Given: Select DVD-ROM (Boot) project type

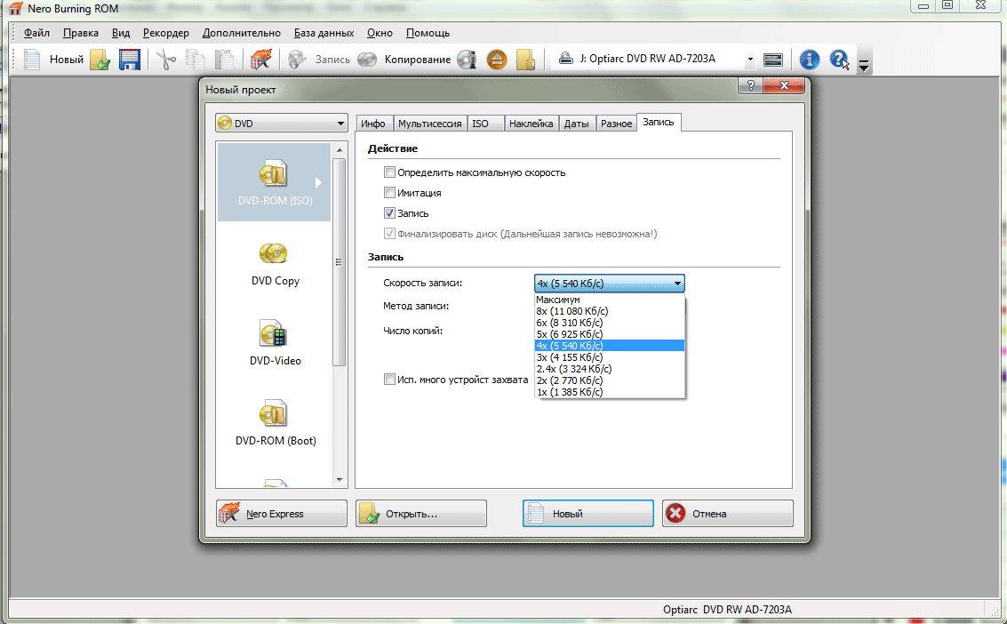Looking at the screenshot, I should click(x=275, y=422).
